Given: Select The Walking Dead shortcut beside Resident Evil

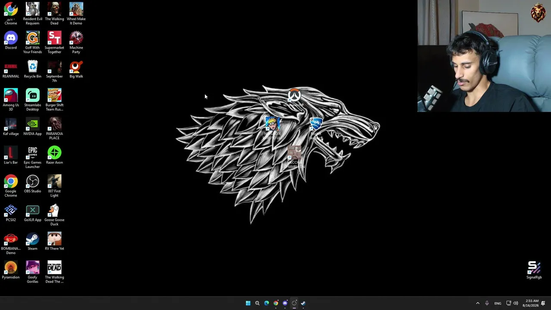Looking at the screenshot, I should pos(54,14).
